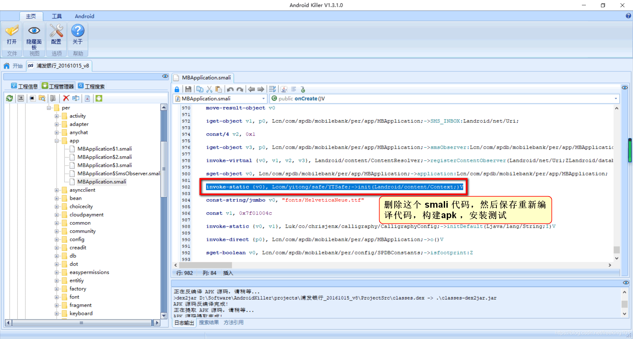Click the green circular arrow icon ending the editor toolbar

tap(303, 89)
